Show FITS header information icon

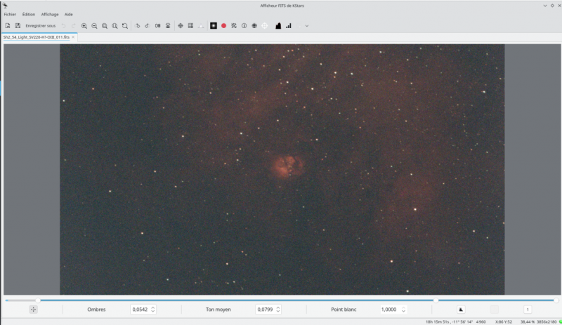(244, 26)
